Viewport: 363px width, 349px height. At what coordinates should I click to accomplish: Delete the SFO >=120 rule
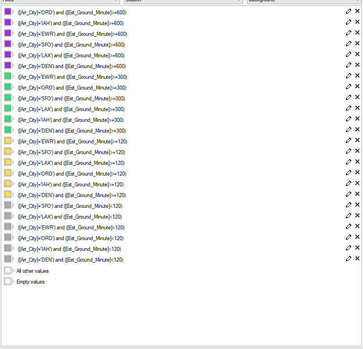pos(357,151)
